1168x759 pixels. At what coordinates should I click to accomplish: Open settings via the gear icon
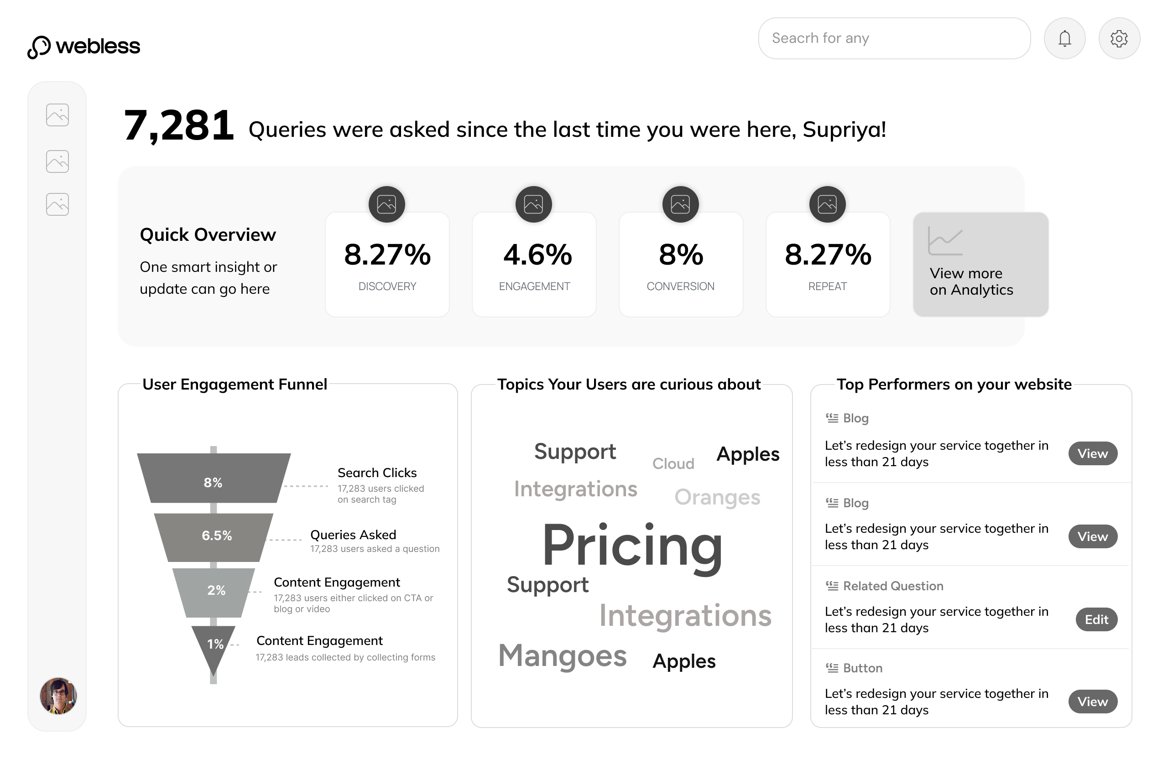(1118, 38)
